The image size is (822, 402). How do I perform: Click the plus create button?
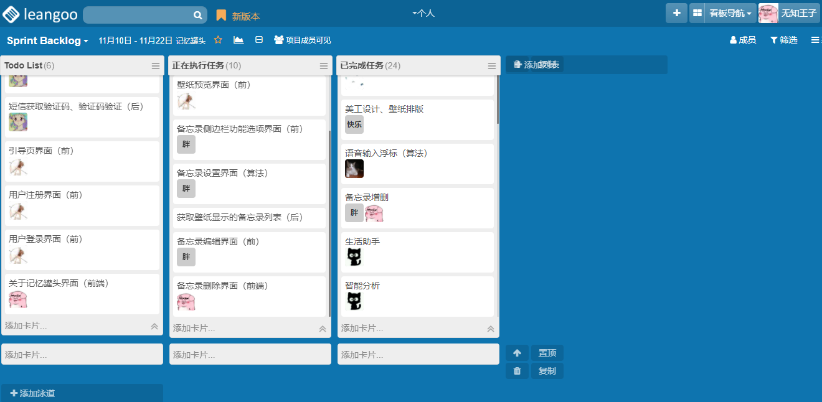coord(676,13)
